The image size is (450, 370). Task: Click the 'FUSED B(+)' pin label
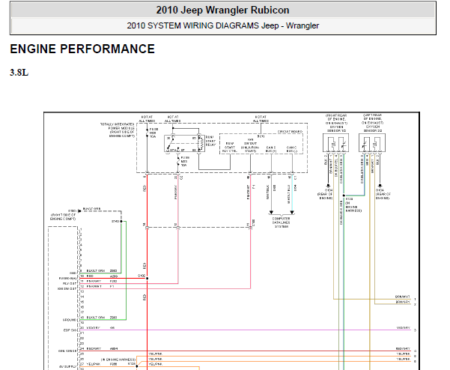(67, 279)
